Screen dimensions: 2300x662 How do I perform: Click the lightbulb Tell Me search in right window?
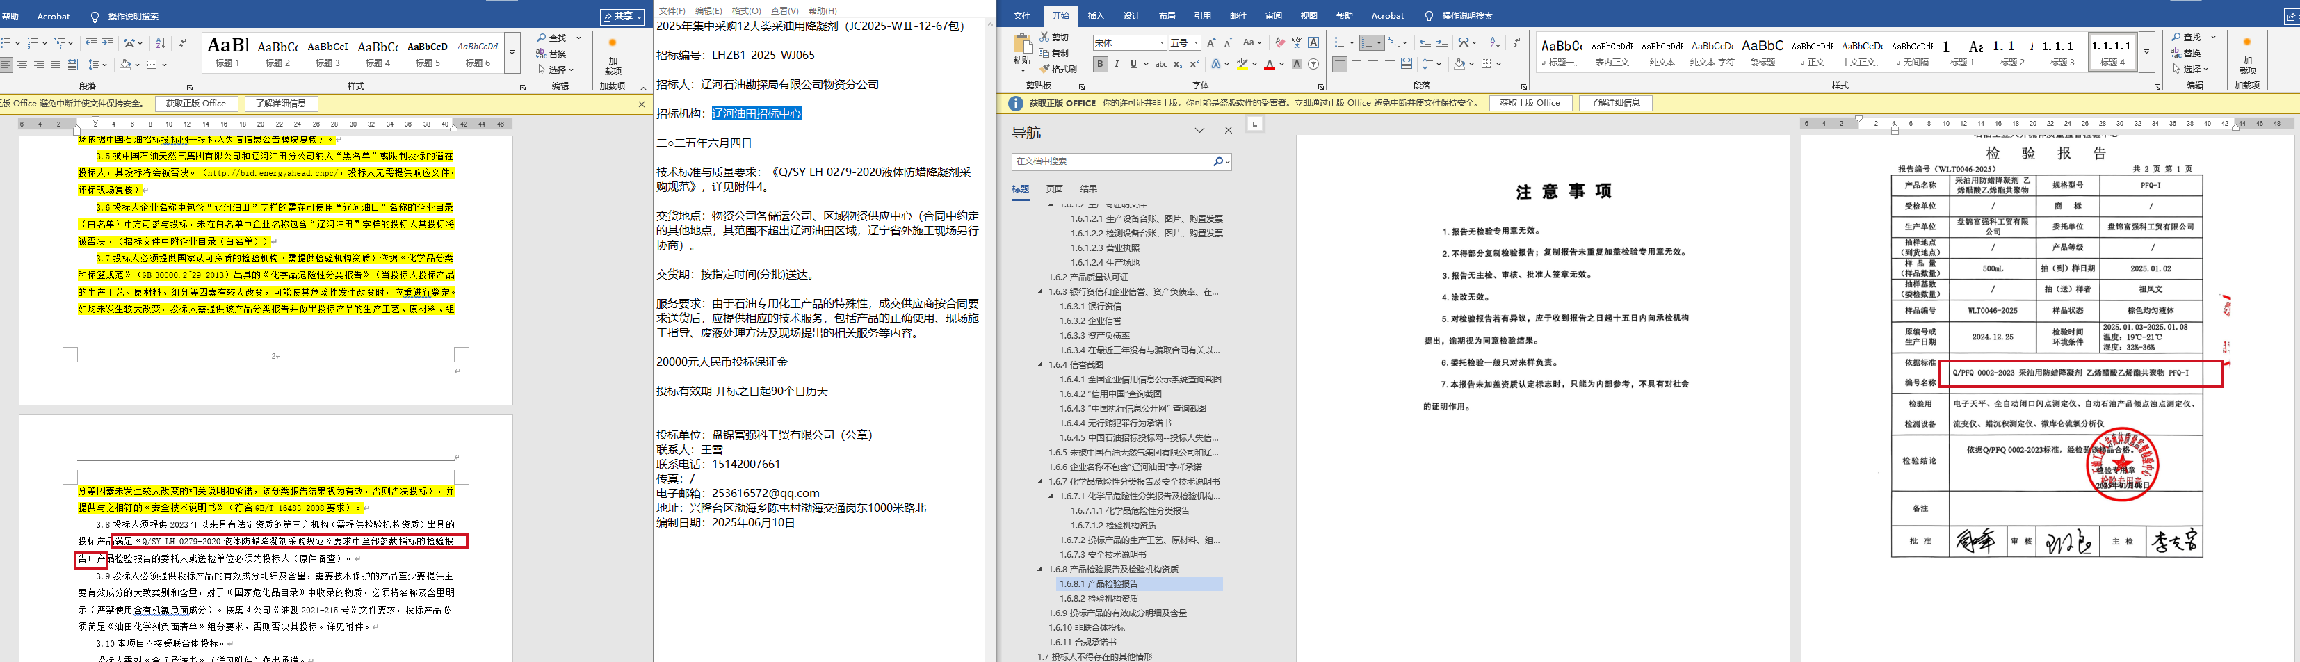pyautogui.click(x=1429, y=16)
